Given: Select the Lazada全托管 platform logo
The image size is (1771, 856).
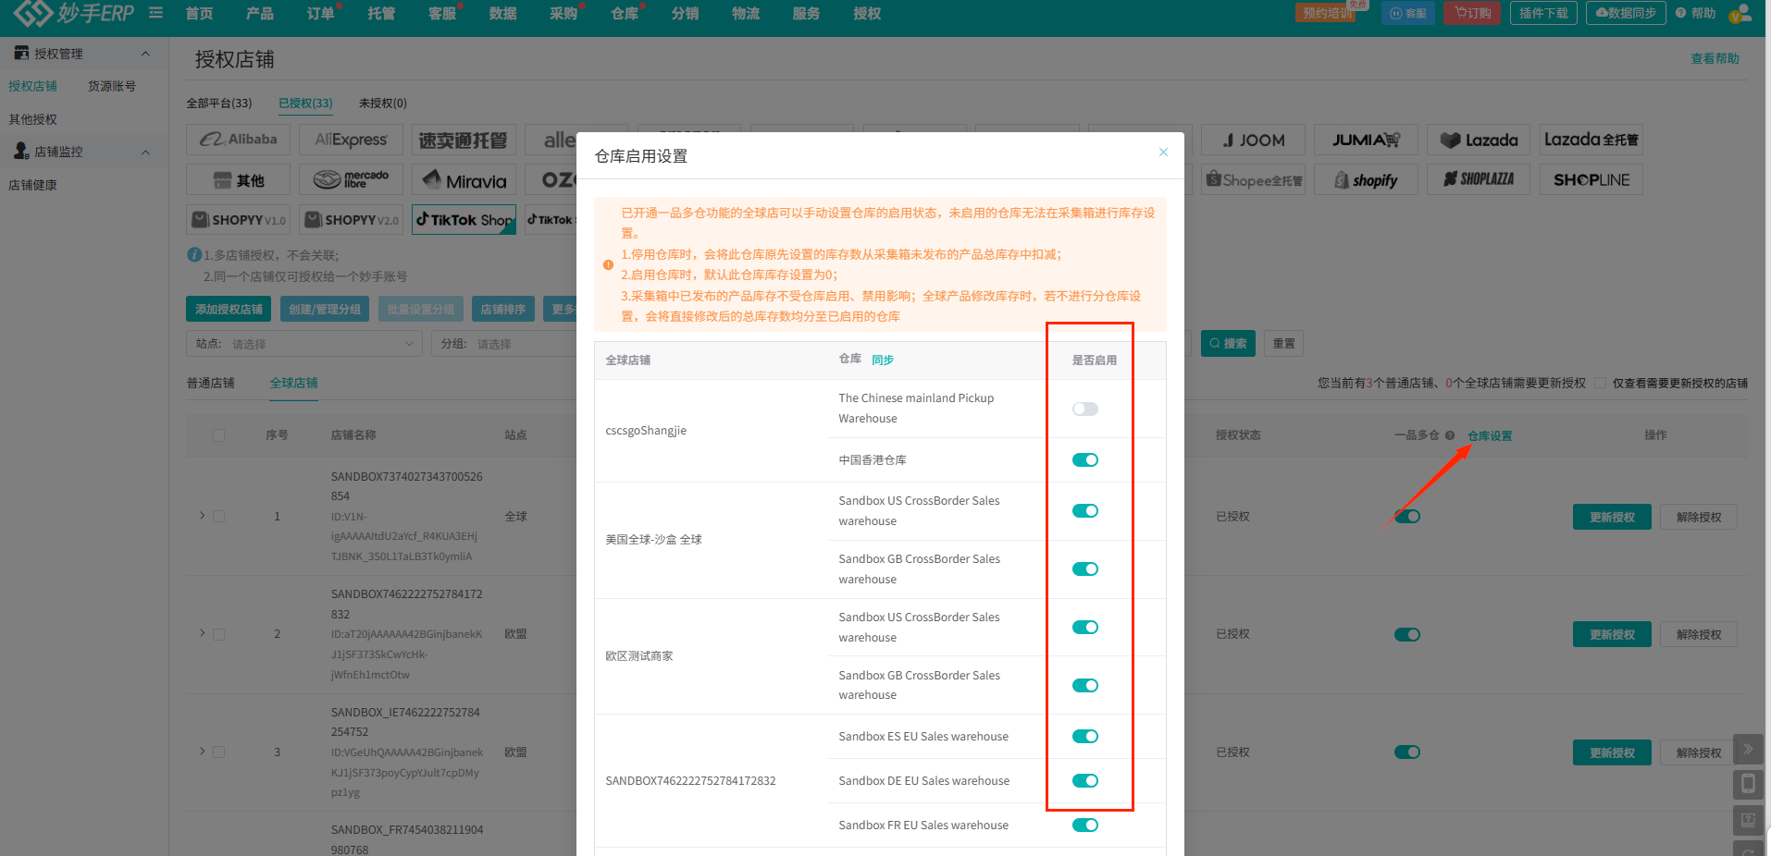Looking at the screenshot, I should point(1591,140).
